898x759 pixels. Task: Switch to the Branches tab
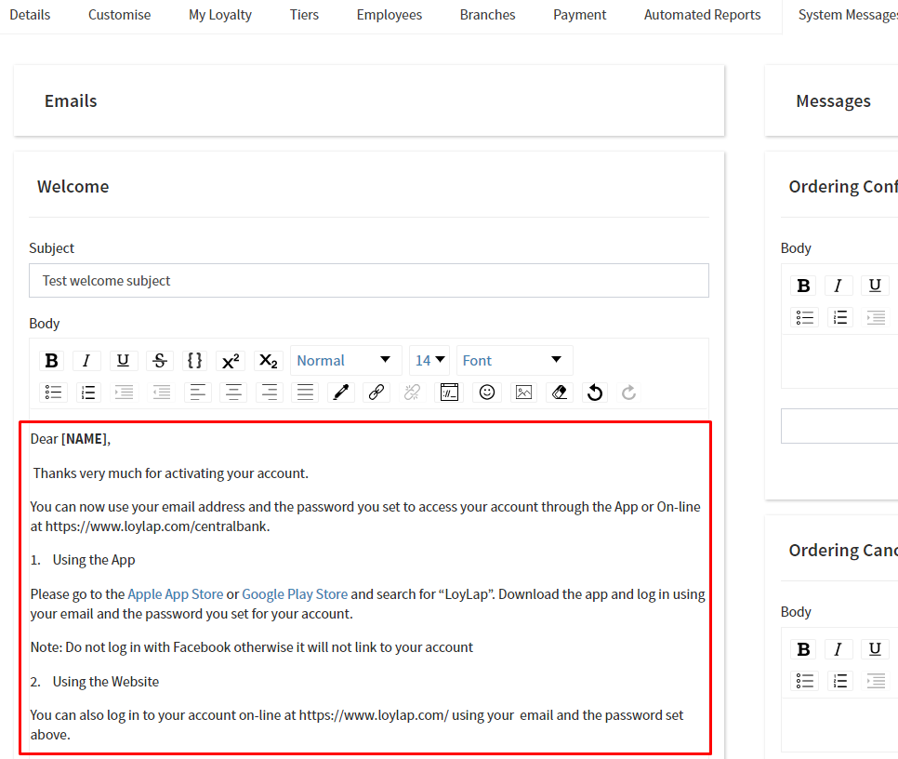point(487,15)
